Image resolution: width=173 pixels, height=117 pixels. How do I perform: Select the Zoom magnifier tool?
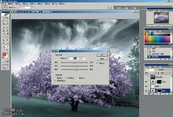click(7, 50)
